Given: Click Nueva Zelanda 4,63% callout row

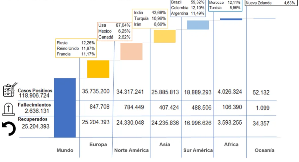Looking at the screenshot, I should pyautogui.click(x=270, y=3).
